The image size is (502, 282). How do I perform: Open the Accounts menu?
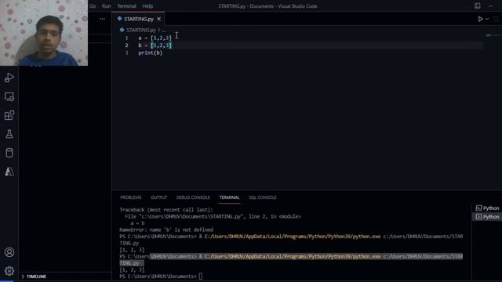tap(9, 252)
